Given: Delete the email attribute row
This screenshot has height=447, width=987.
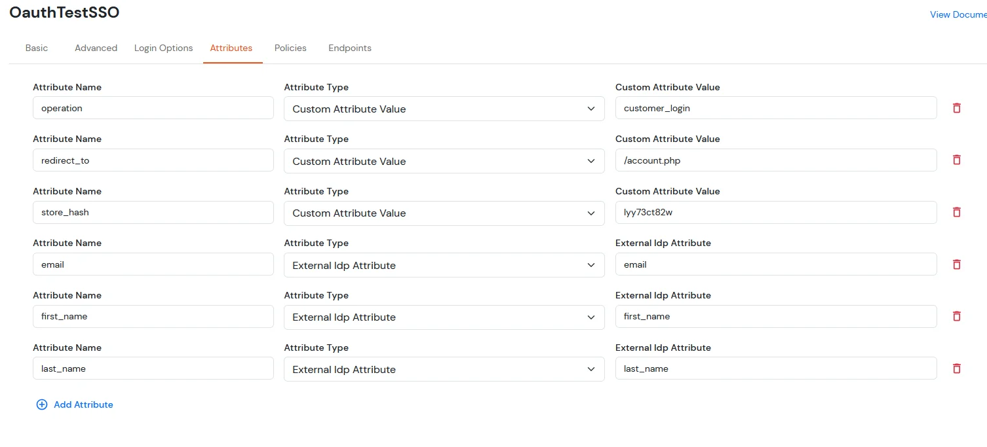Looking at the screenshot, I should pyautogui.click(x=956, y=264).
